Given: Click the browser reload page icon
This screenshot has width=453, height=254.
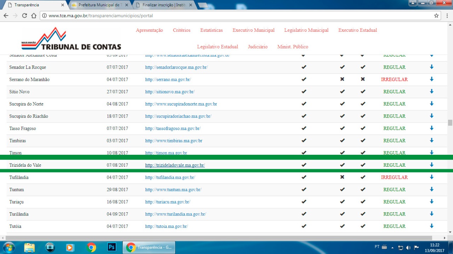Looking at the screenshot, I should 24,16.
